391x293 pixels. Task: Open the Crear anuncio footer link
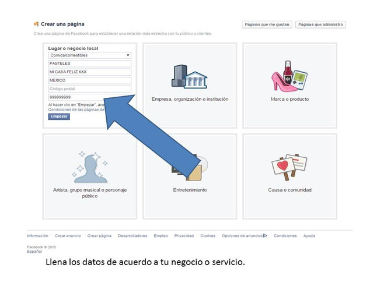[68, 236]
